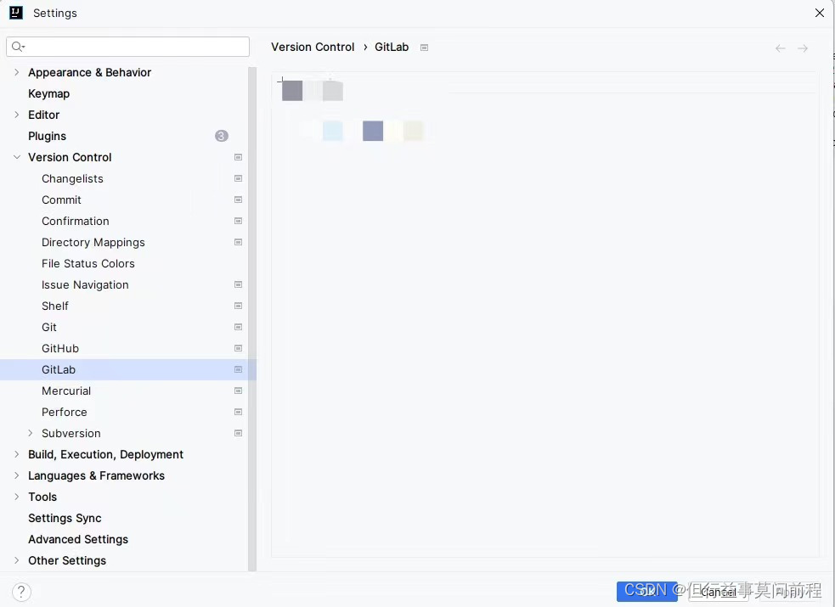Viewport: 835px width, 607px height.
Task: Go back with the left arrow
Action: [x=780, y=48]
